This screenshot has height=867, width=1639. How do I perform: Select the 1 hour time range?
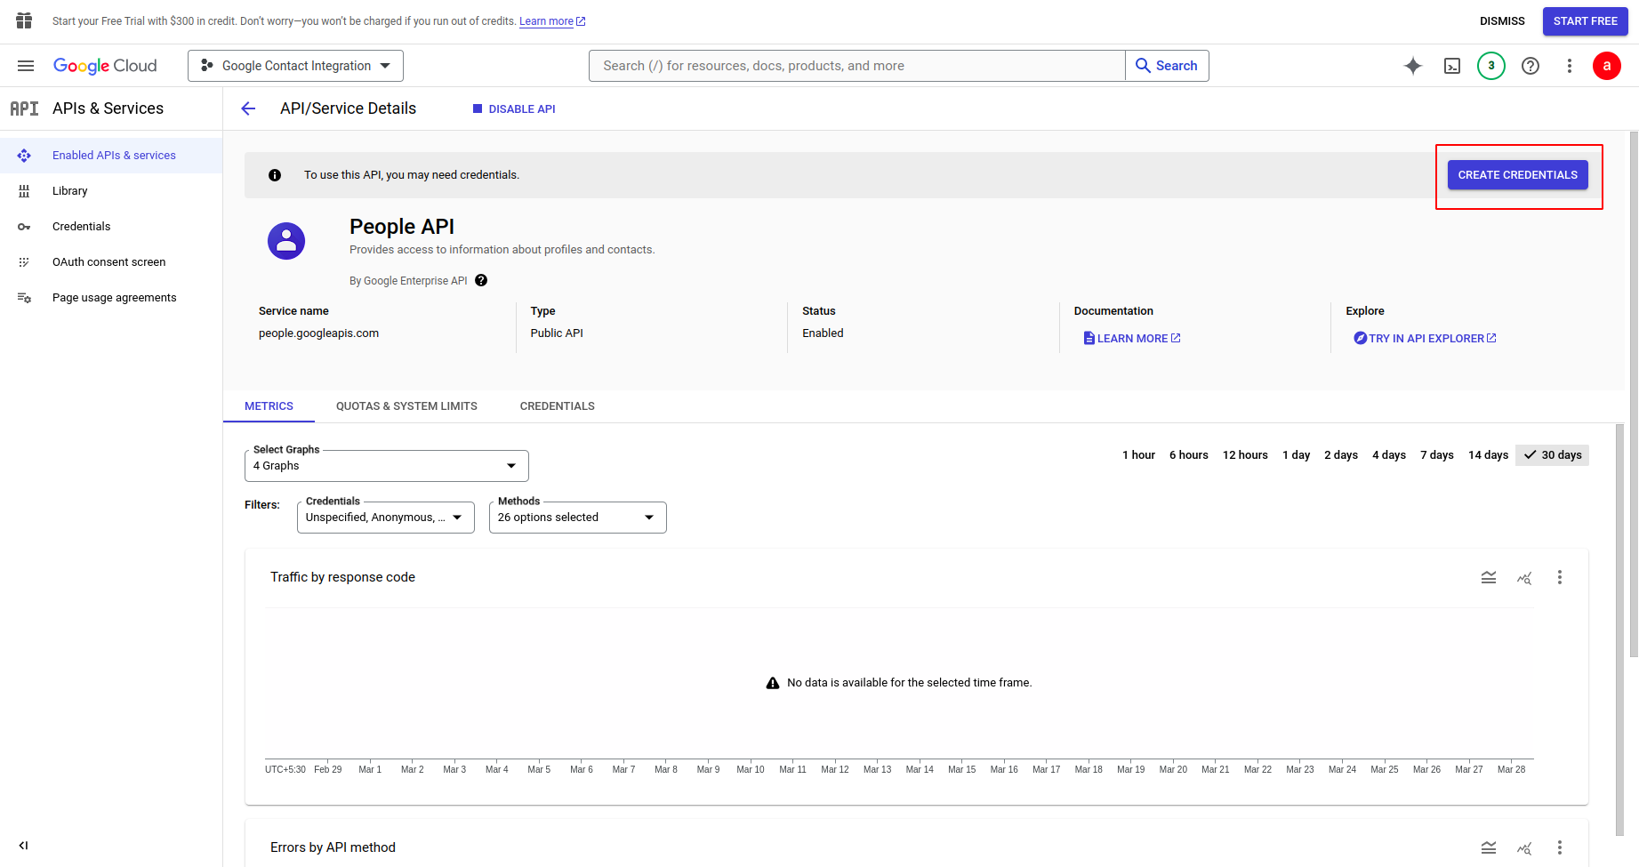(1138, 455)
